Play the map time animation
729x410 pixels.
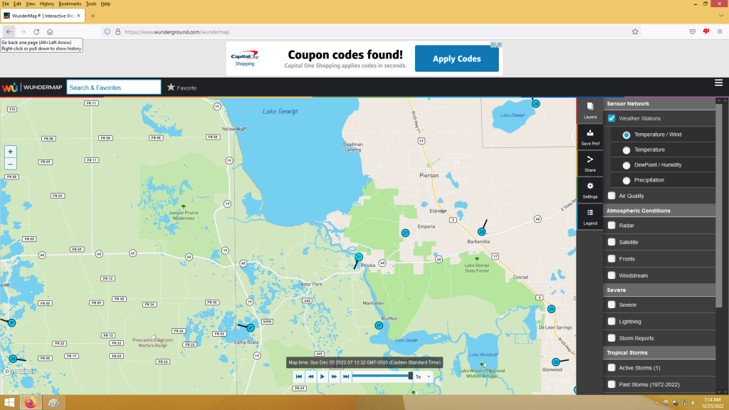pos(322,377)
